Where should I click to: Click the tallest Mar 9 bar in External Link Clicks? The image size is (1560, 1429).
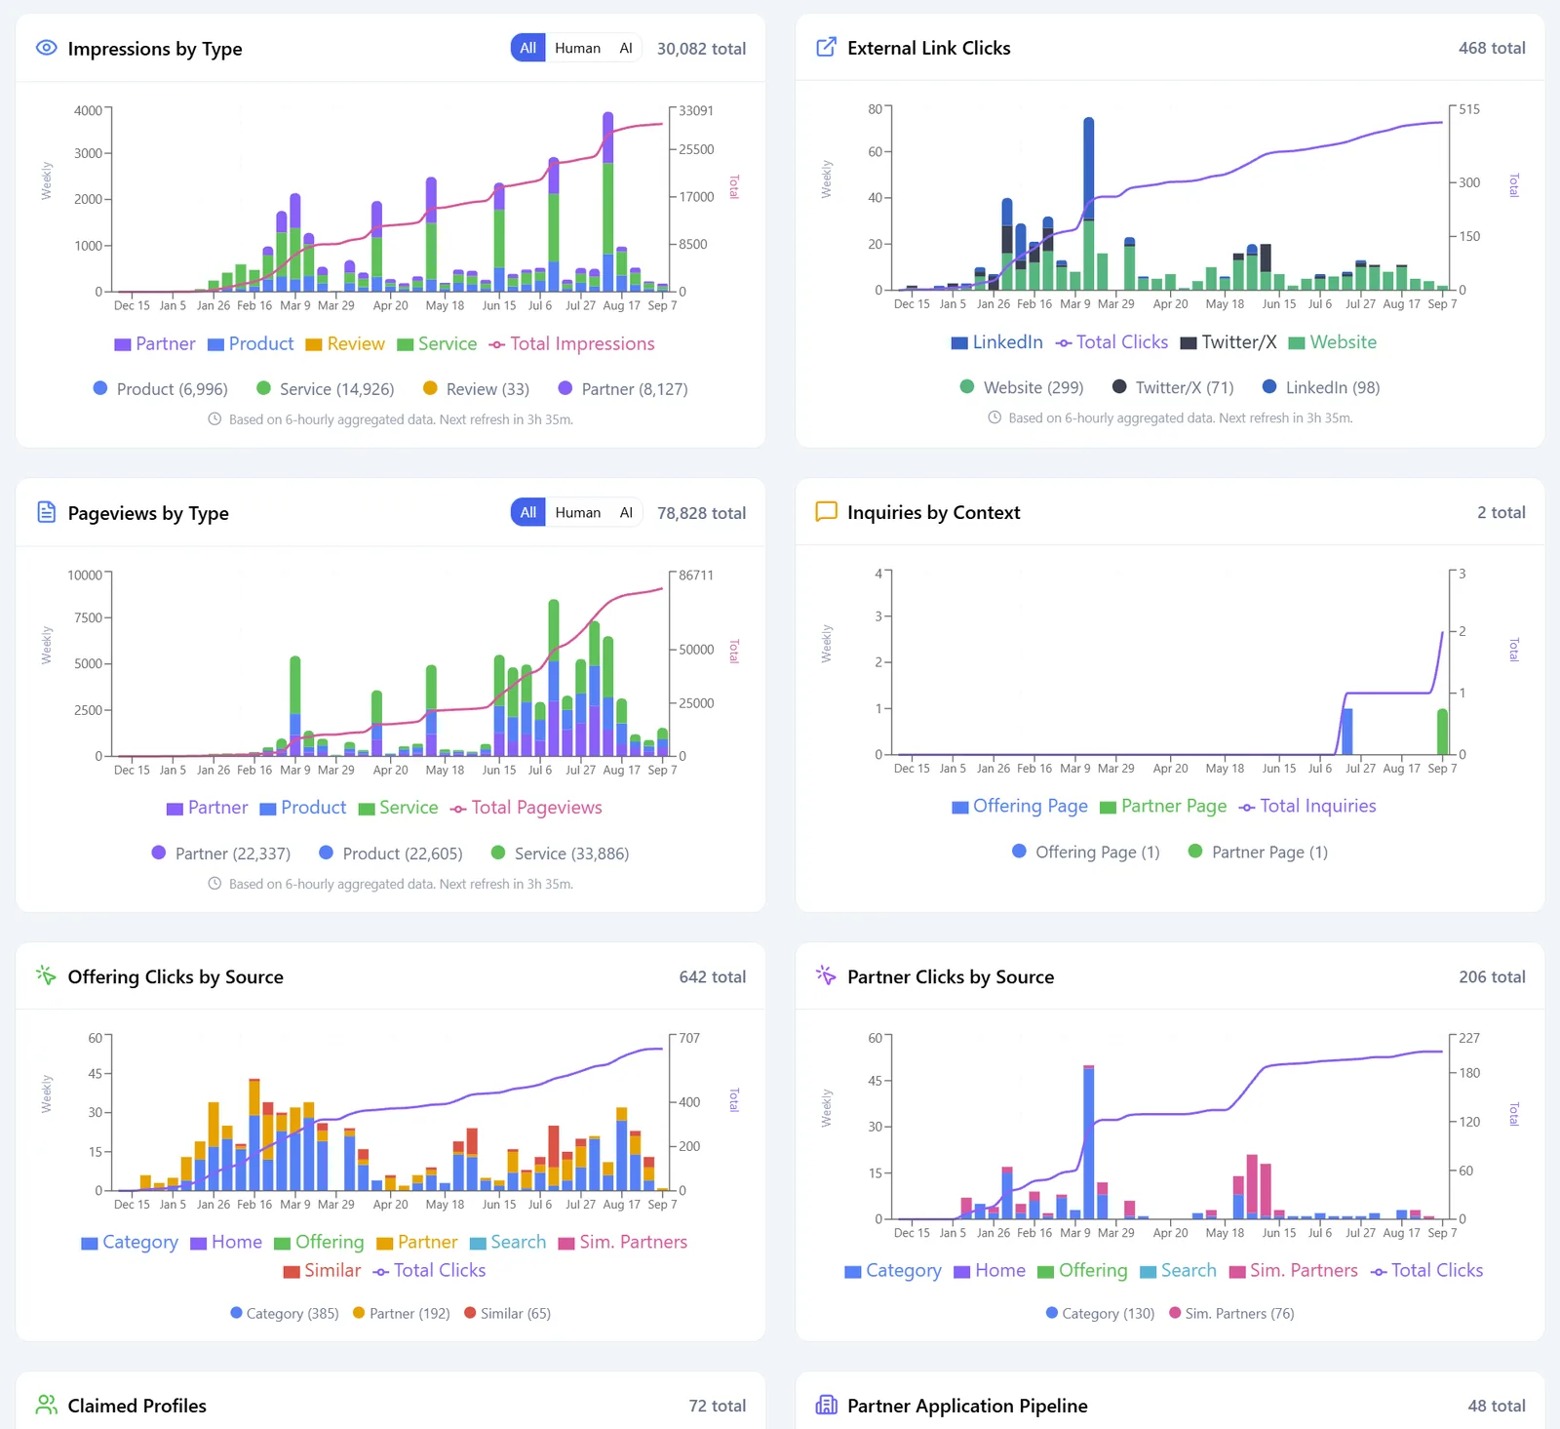pyautogui.click(x=1089, y=203)
